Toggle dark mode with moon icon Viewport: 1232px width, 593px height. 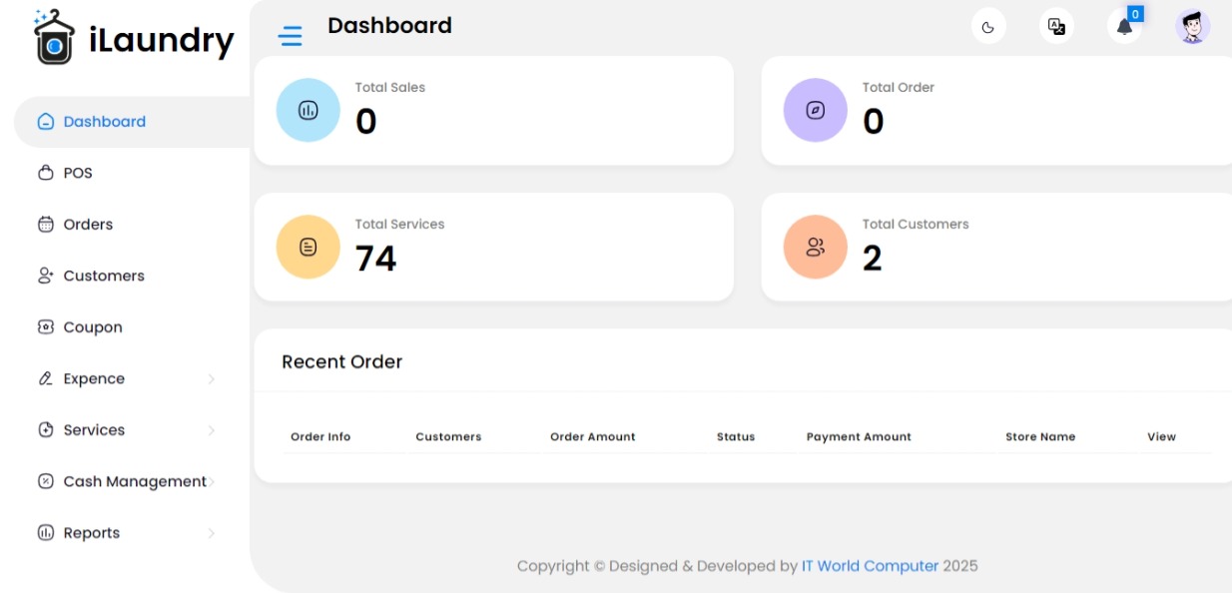(x=988, y=27)
